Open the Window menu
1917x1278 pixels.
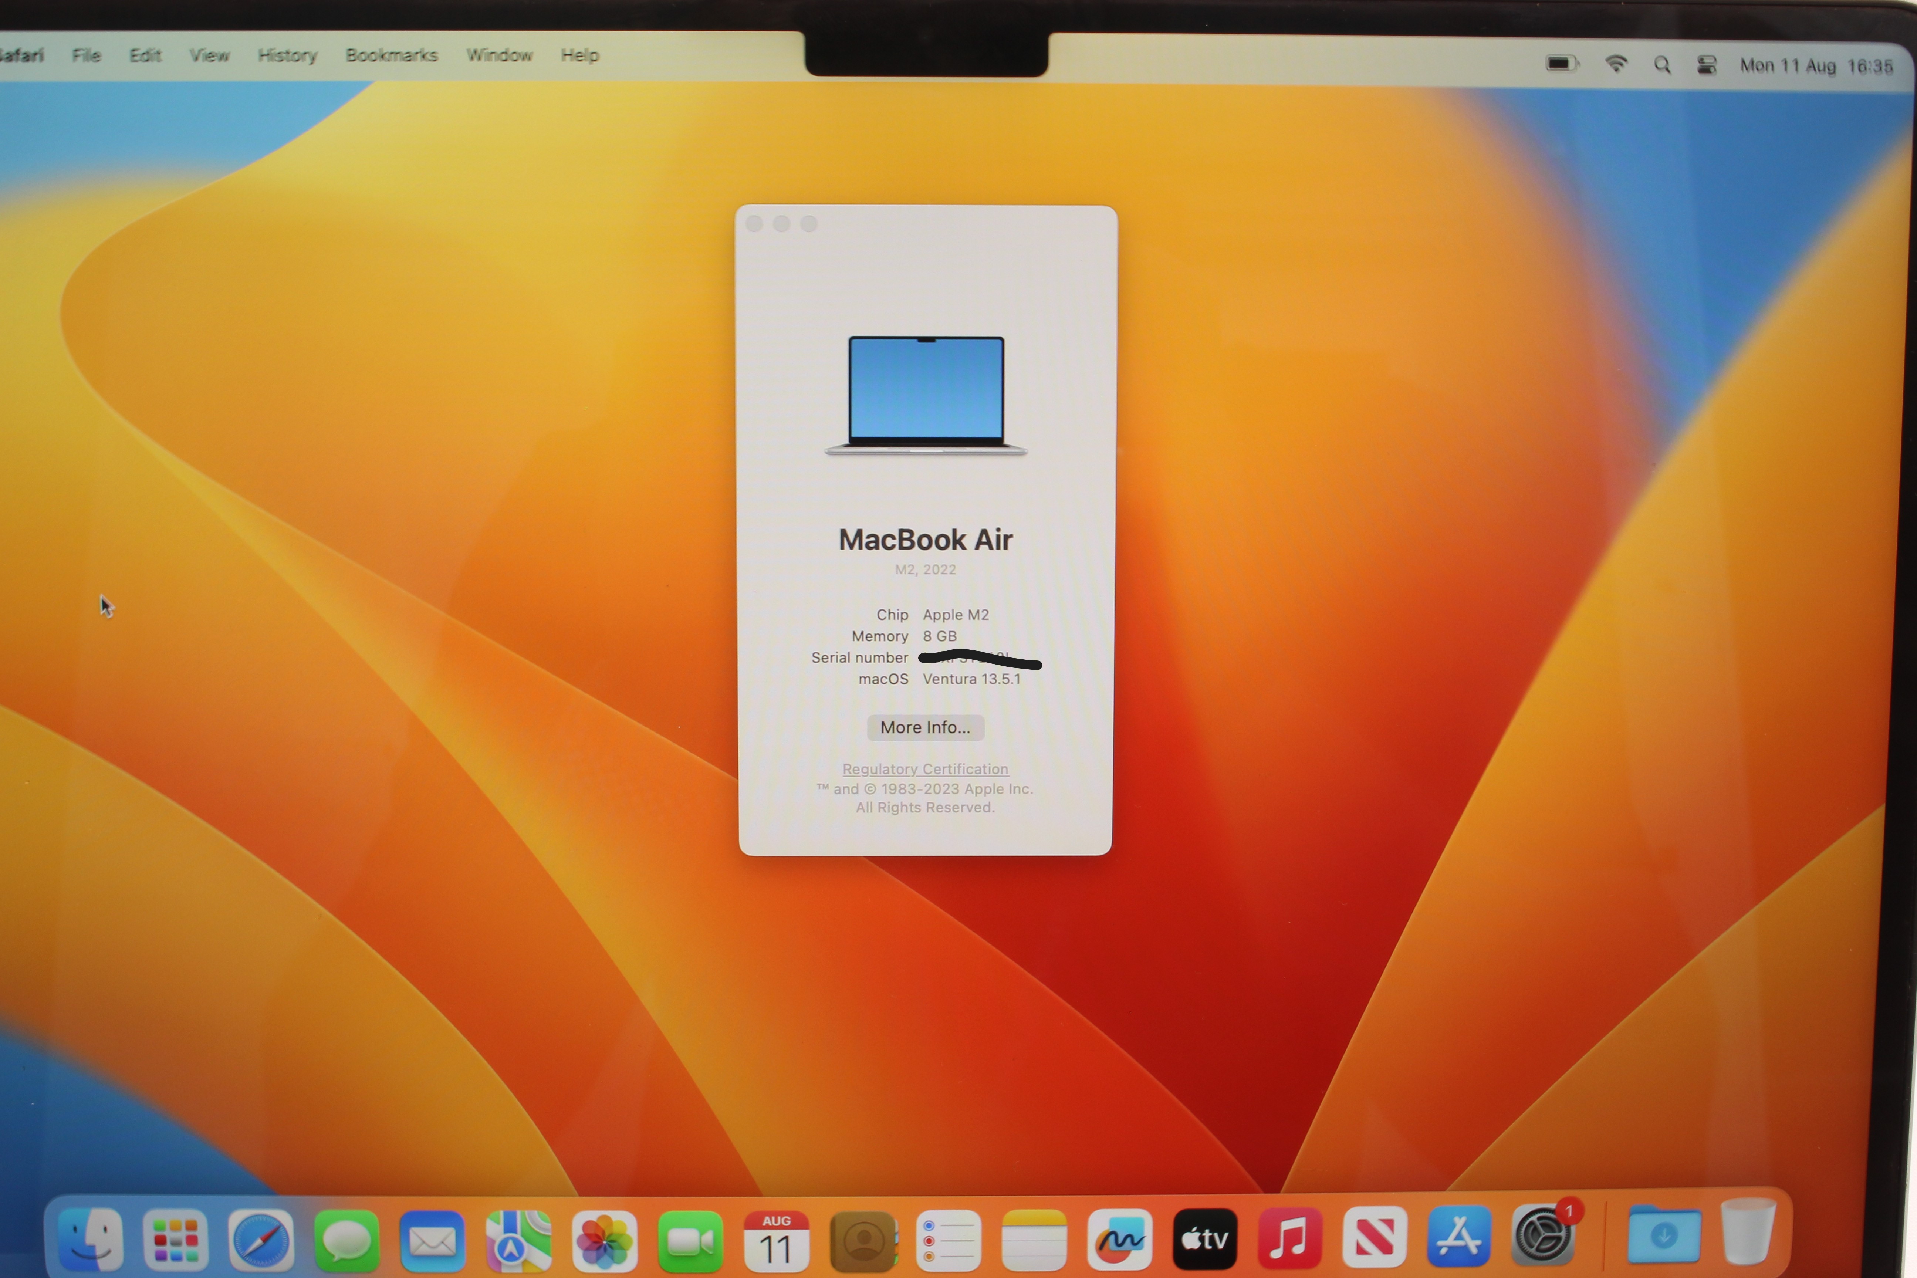coord(500,55)
